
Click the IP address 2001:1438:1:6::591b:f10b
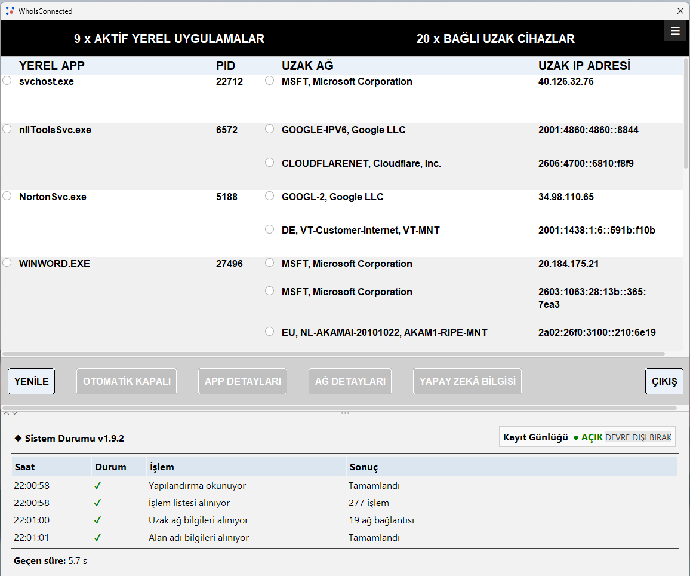coord(597,230)
